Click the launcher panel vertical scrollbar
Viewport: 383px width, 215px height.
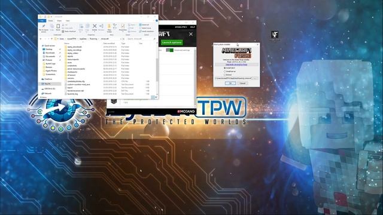(195, 78)
